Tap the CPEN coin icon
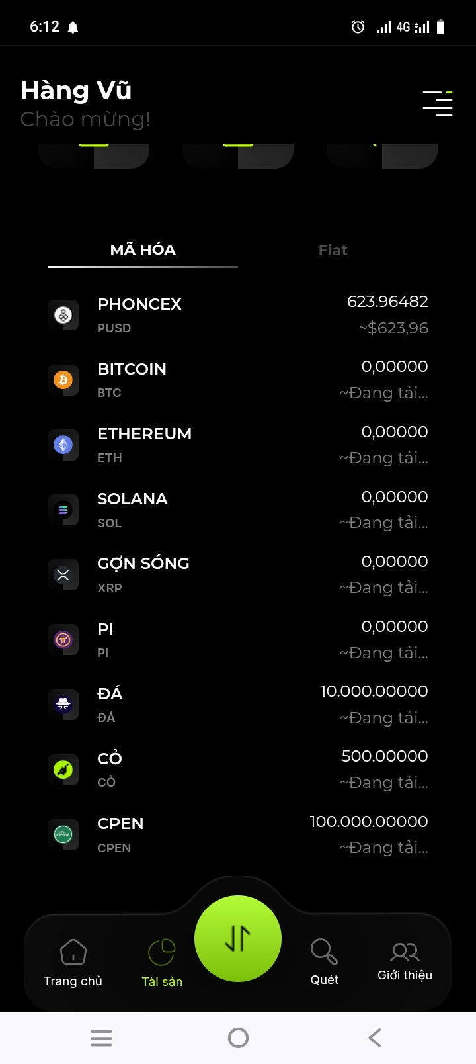 click(x=63, y=834)
